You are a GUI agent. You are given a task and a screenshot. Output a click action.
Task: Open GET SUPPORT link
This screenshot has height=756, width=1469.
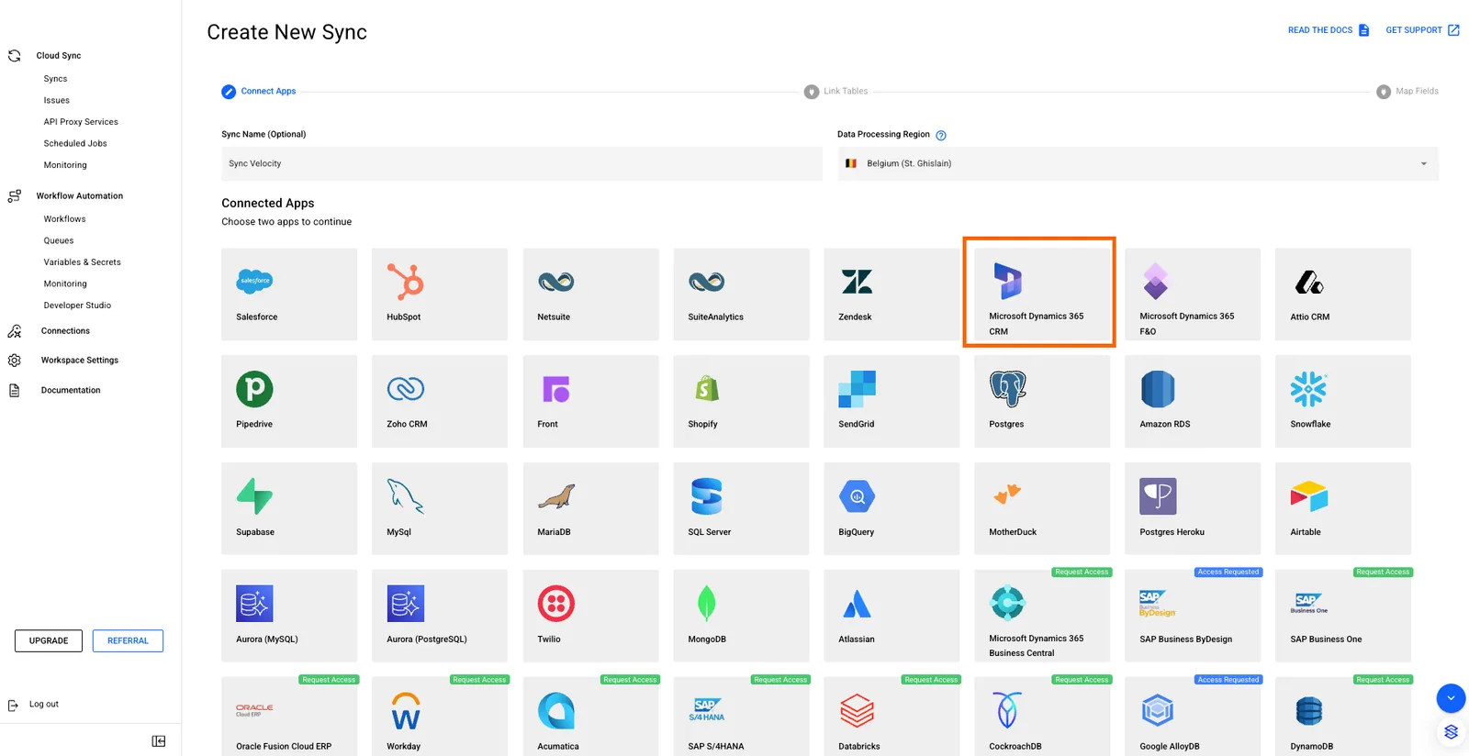point(1422,30)
